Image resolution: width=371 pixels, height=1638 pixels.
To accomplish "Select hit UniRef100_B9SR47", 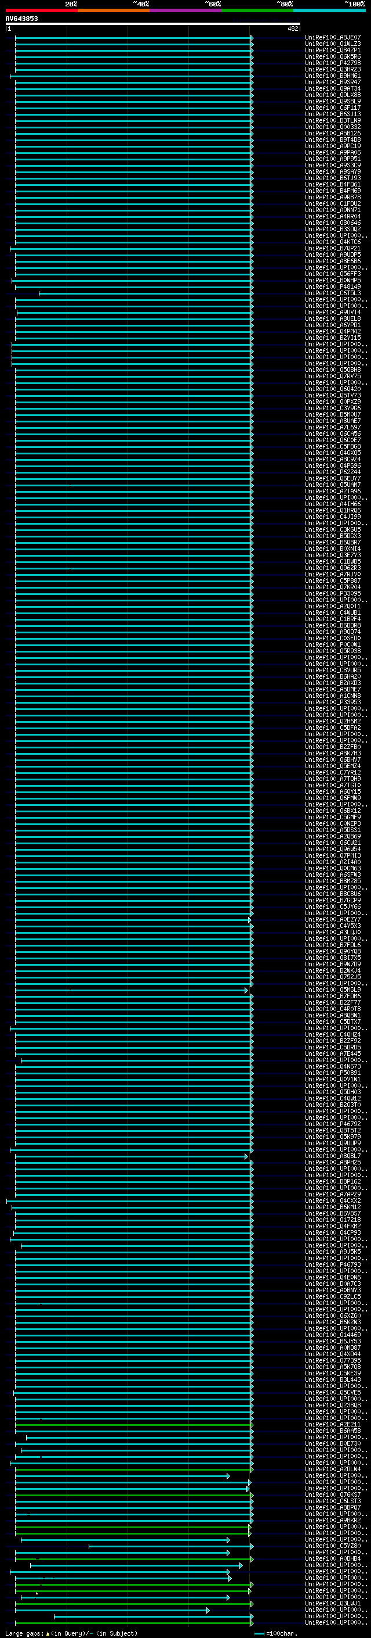I will tap(333, 82).
